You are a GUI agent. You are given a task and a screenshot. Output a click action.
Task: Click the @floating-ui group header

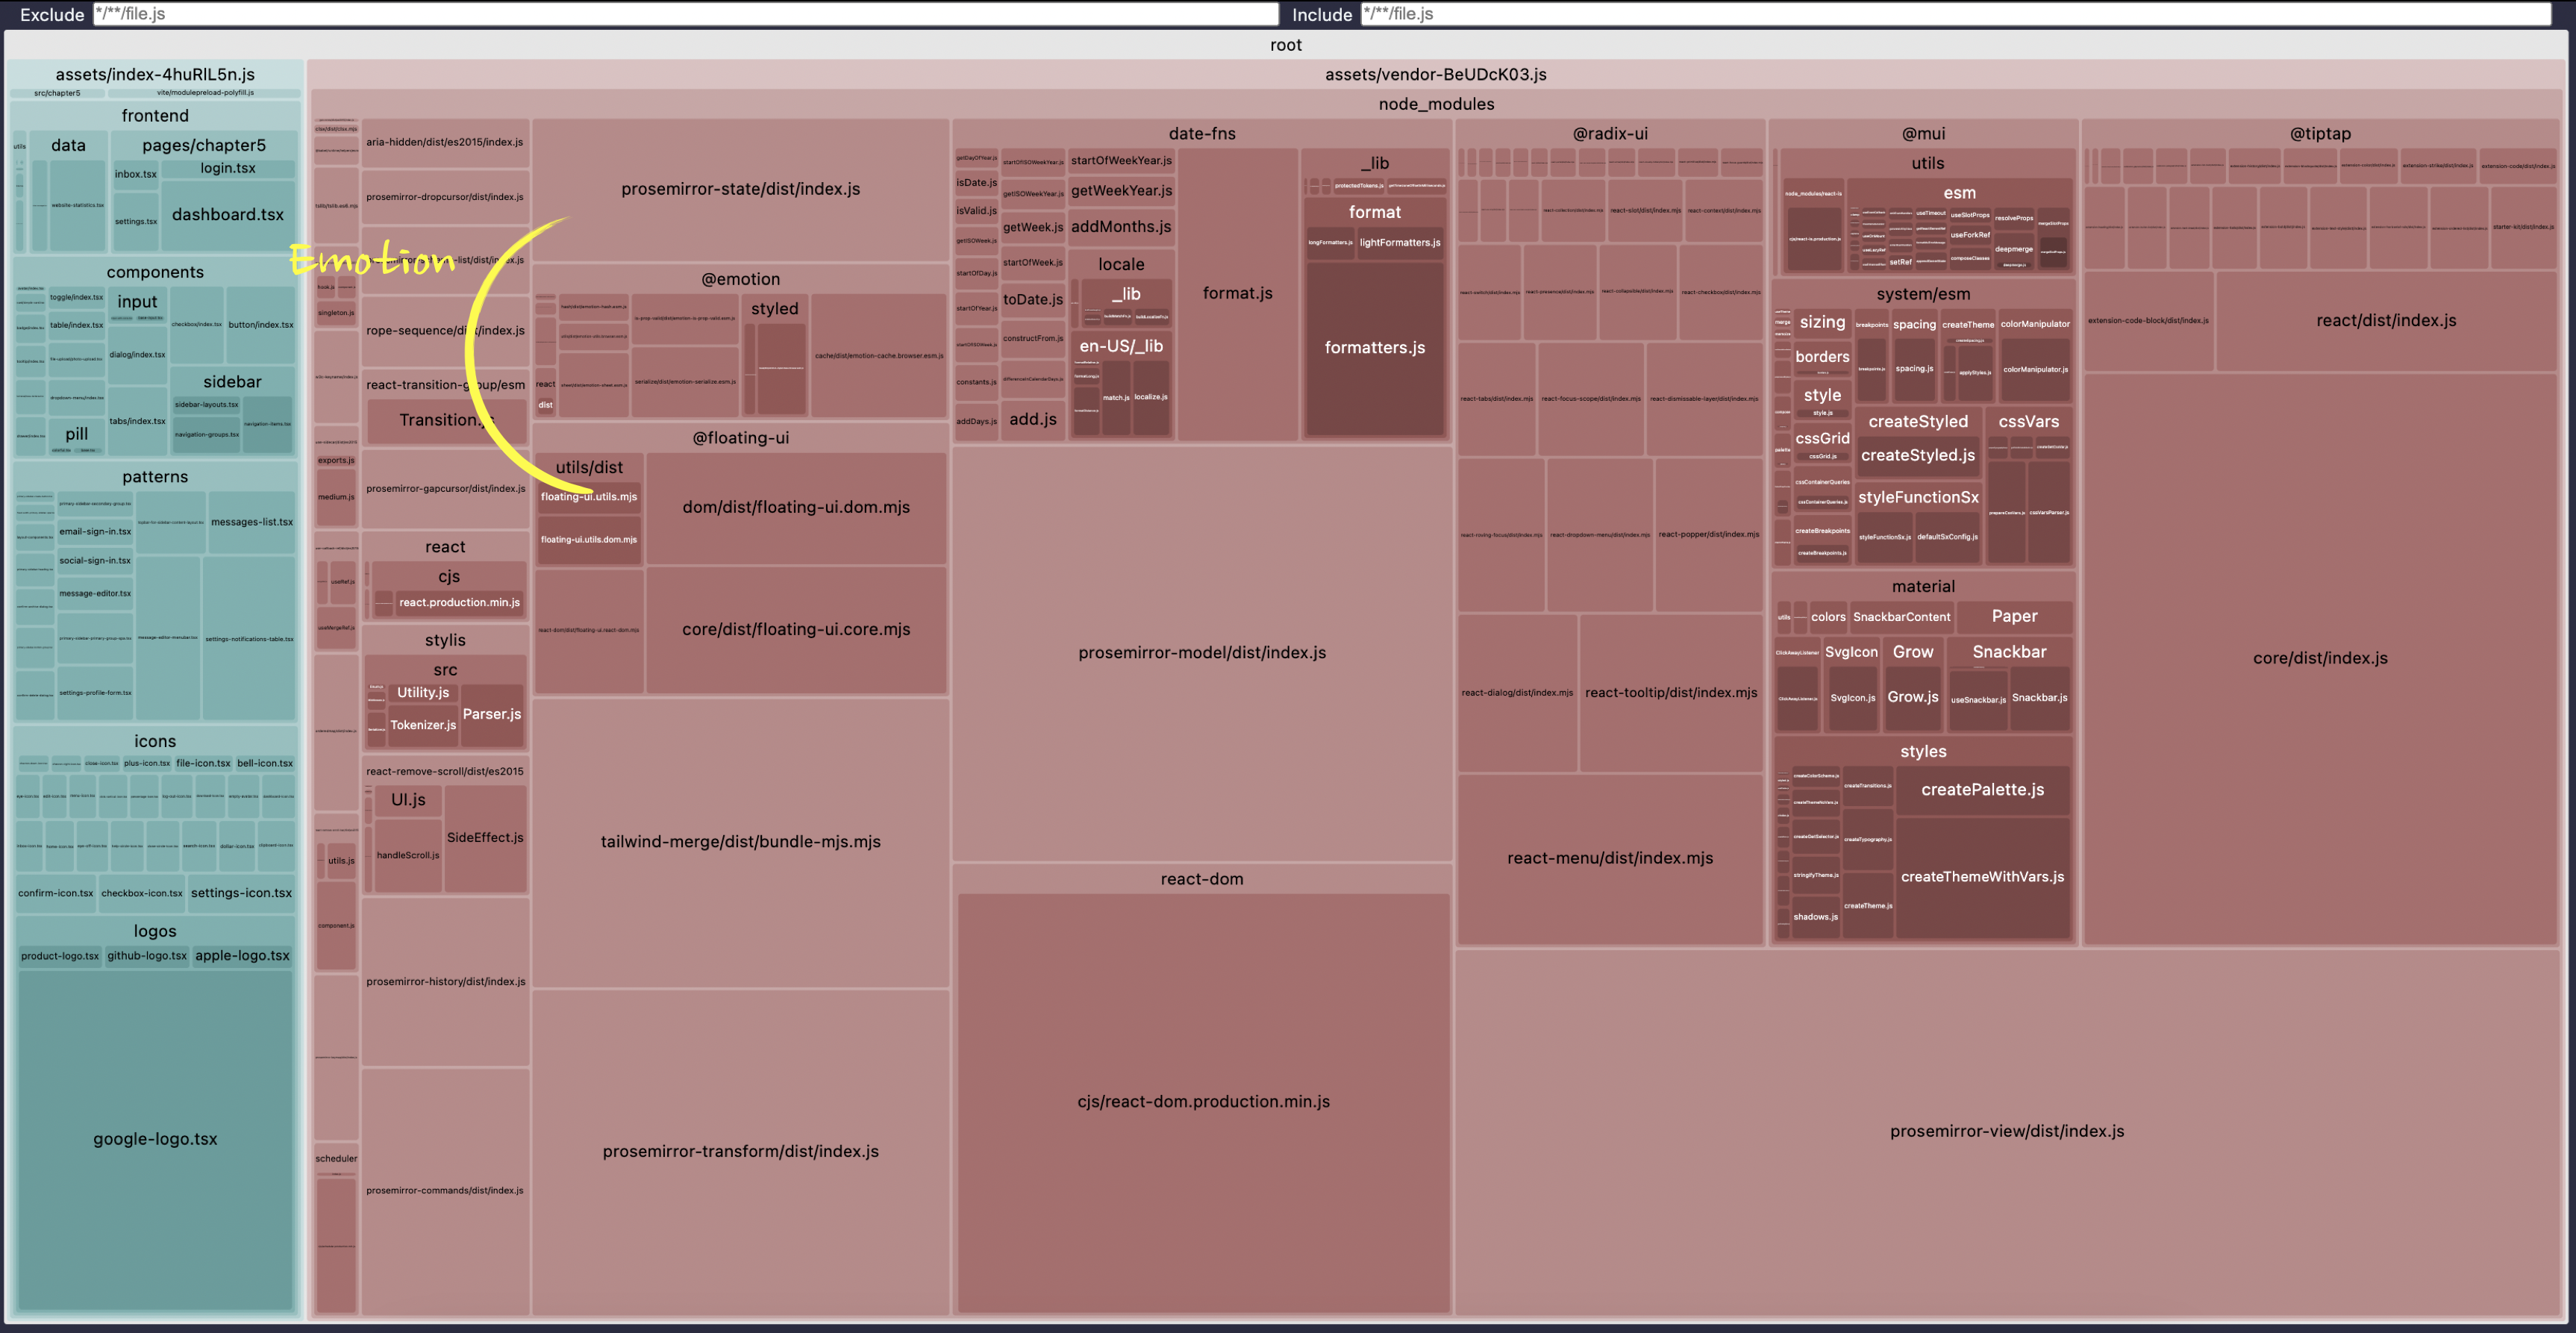740,438
